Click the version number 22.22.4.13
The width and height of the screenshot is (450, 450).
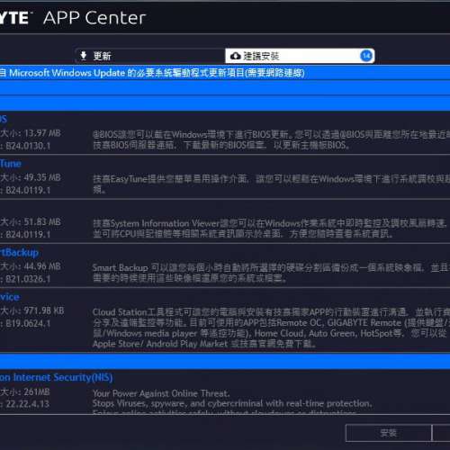(x=28, y=404)
